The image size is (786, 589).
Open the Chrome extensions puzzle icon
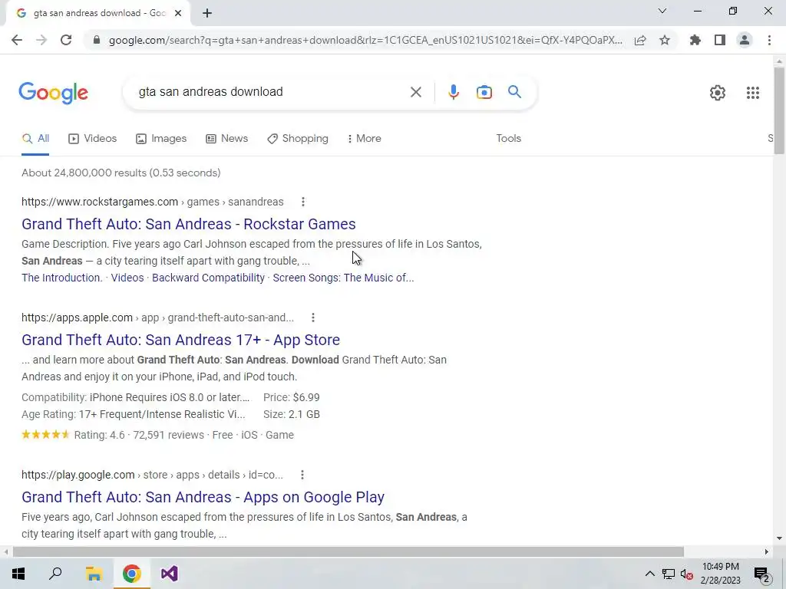pos(695,40)
